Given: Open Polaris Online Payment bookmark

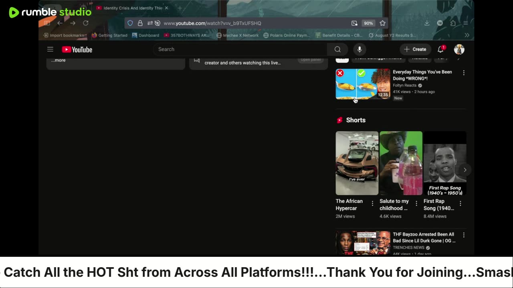Looking at the screenshot, I should click(x=287, y=35).
